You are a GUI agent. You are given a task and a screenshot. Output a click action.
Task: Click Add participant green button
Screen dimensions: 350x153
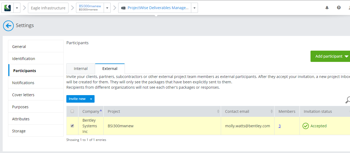pos(330,56)
